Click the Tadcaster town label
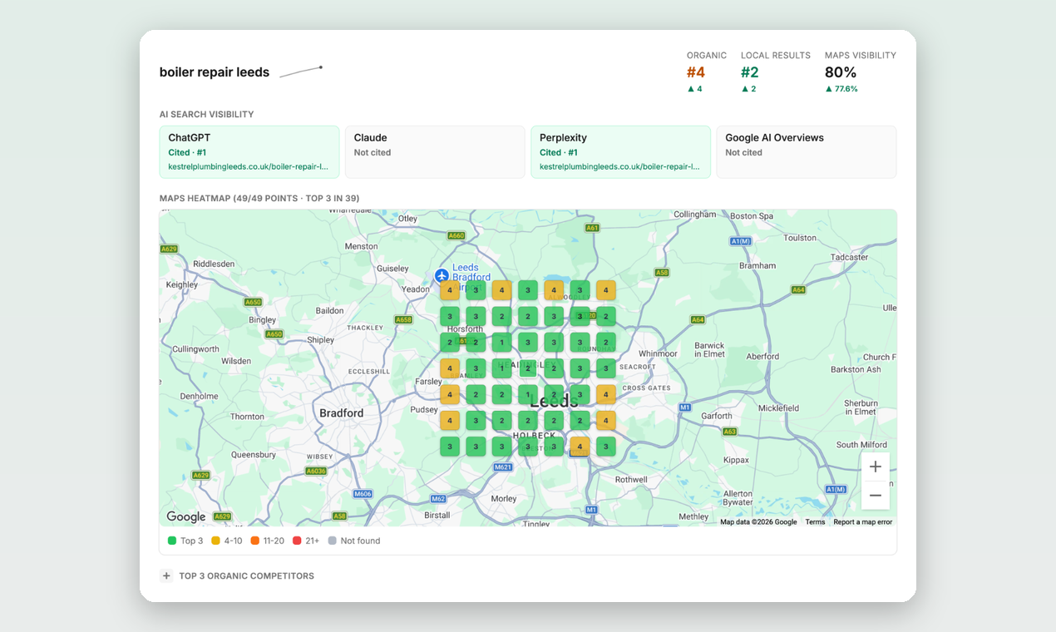 849,257
